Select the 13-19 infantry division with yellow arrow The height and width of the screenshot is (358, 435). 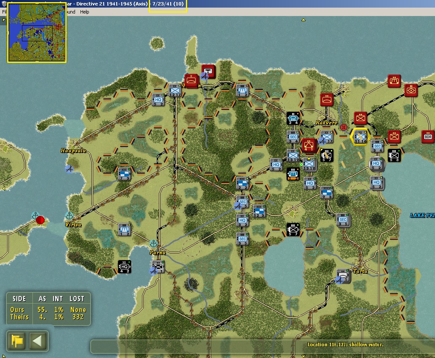309,164
